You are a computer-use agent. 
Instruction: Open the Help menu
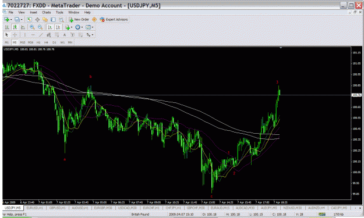(87, 12)
